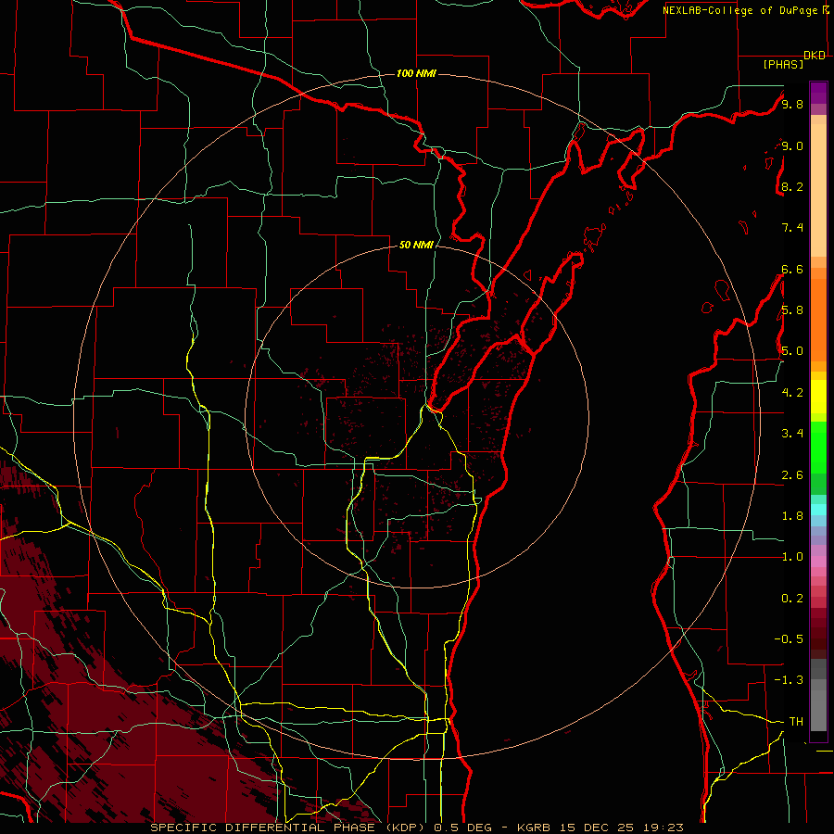
Task: Click the 5.8 value on the color scale
Action: [x=792, y=310]
